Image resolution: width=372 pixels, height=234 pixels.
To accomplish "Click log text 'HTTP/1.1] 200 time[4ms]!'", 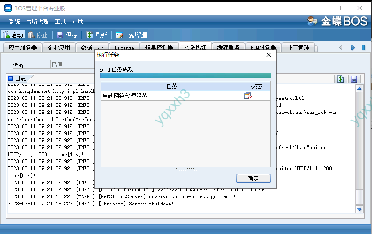I will point(46,154).
